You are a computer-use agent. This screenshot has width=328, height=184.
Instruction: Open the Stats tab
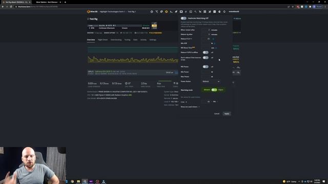(135, 40)
